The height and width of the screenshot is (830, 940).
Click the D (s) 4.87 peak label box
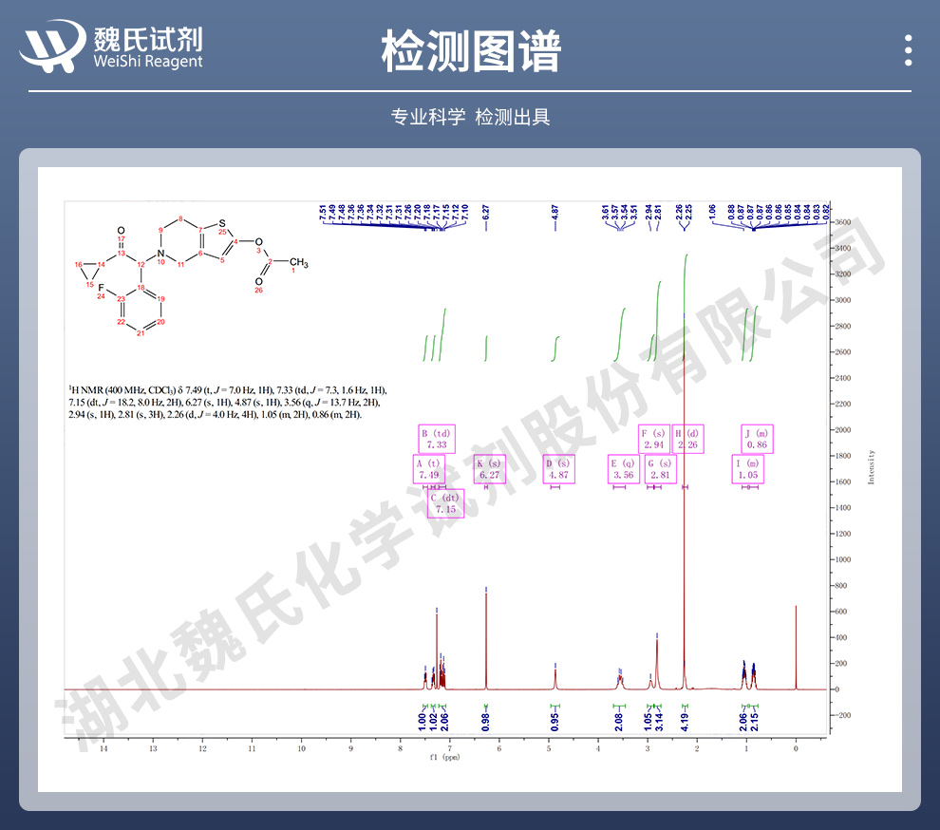pyautogui.click(x=558, y=469)
